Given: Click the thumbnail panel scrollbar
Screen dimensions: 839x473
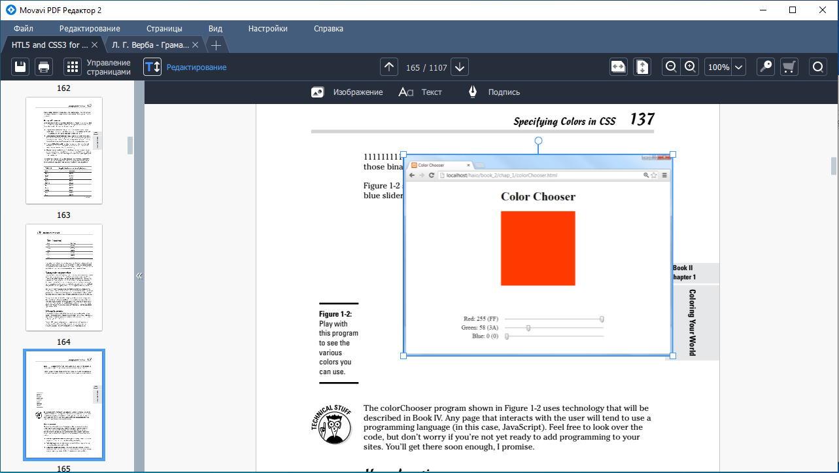Looking at the screenshot, I should [130, 145].
